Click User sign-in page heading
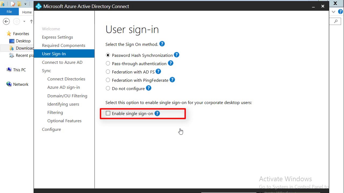 (x=132, y=29)
